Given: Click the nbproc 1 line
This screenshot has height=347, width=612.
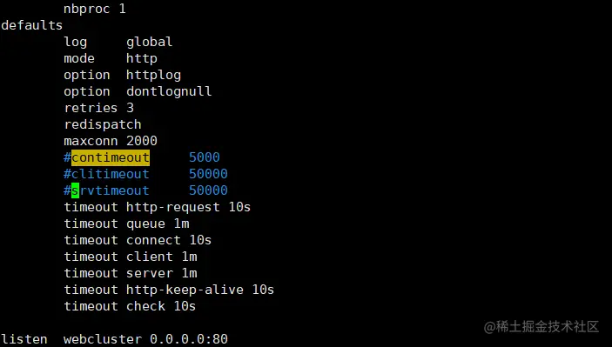Looking at the screenshot, I should point(95,9).
